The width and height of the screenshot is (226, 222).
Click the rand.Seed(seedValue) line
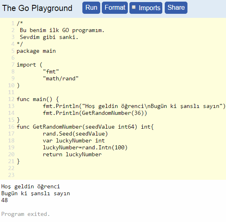[75, 134]
